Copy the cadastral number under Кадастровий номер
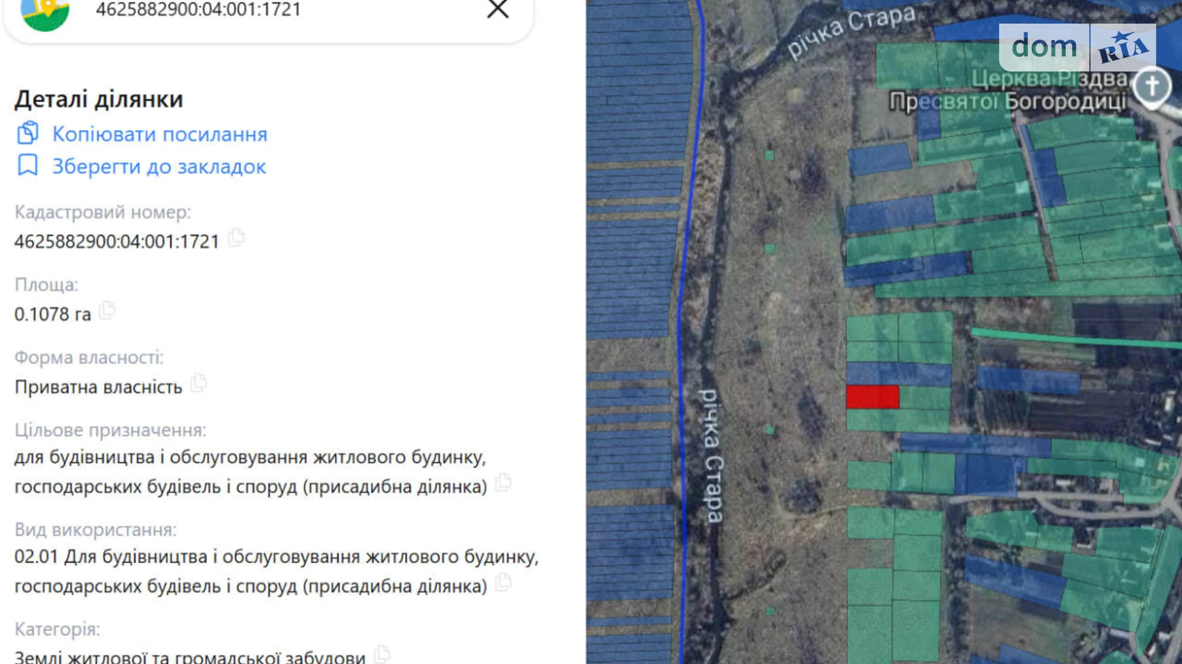The width and height of the screenshot is (1182, 664). (x=236, y=238)
